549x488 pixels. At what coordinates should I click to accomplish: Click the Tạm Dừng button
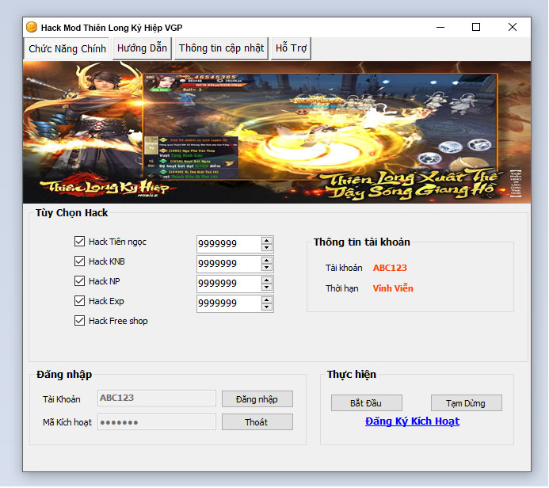point(466,403)
